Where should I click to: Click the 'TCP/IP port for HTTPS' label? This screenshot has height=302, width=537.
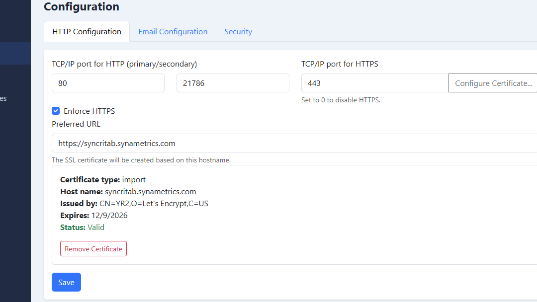[x=340, y=64]
